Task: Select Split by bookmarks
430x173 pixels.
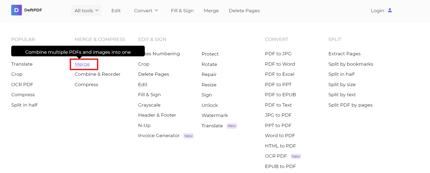Action: tap(351, 64)
